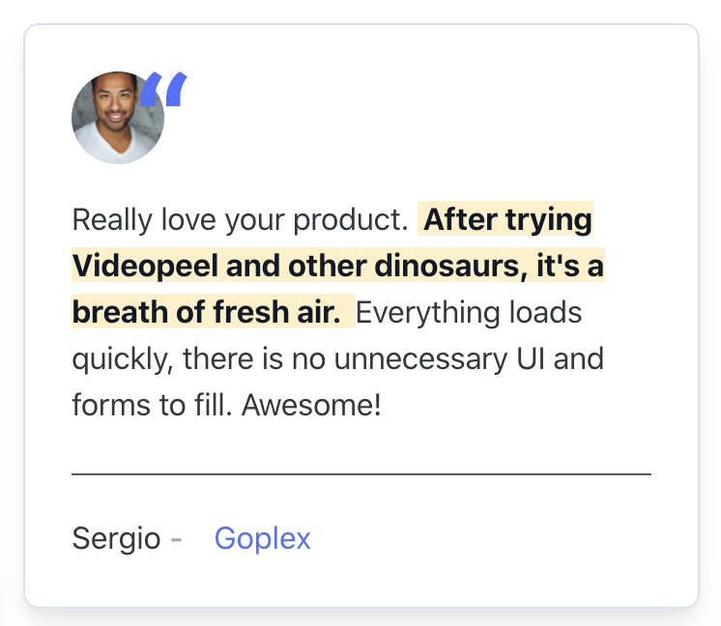Click the word "unnecessary" in the review
This screenshot has width=721, height=626.
point(420,358)
